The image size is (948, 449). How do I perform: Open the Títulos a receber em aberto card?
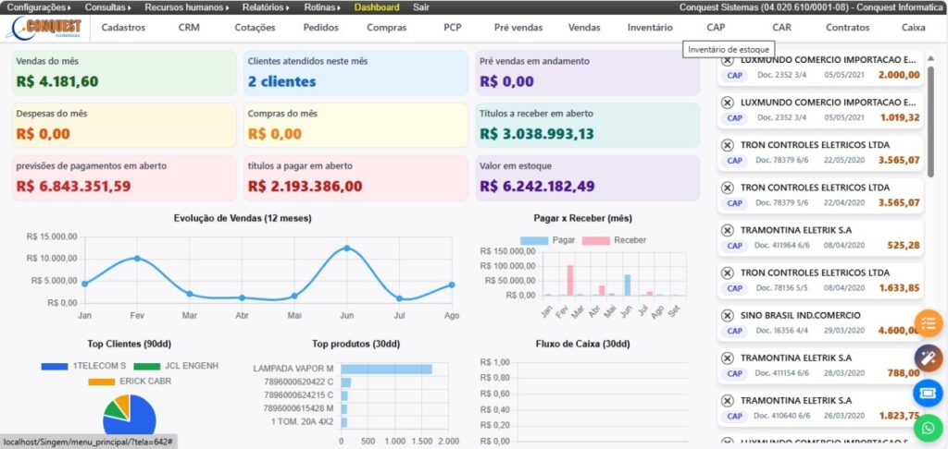tap(587, 126)
